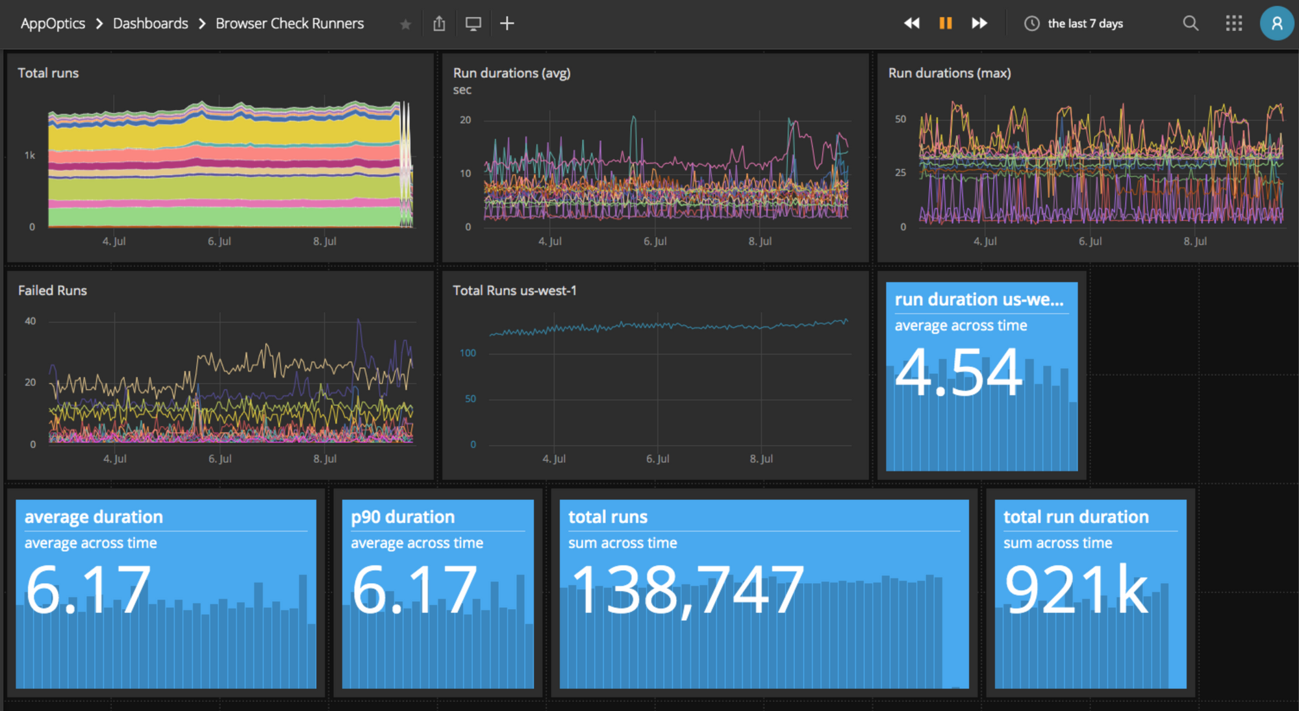Open the 'last 7 days' time range selector
Viewport: 1299px width, 711px height.
[1085, 23]
